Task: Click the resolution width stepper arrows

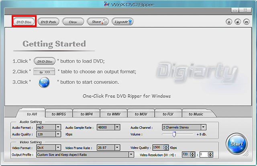Action: pyautogui.click(x=192, y=154)
